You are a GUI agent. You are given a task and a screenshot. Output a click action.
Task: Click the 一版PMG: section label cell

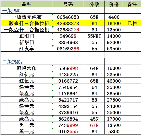point(27,11)
